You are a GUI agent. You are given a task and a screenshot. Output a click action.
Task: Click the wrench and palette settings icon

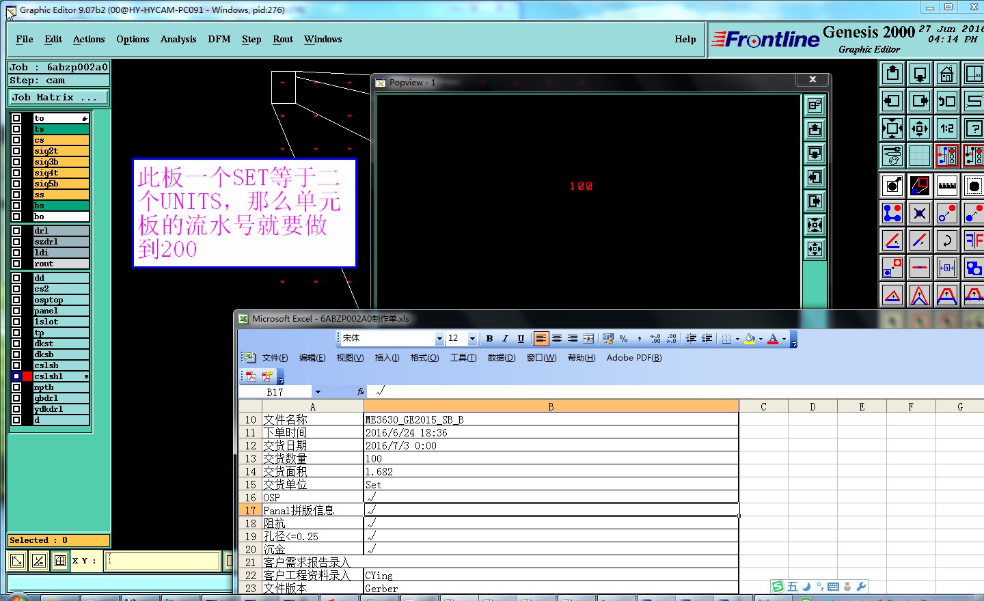tap(892, 156)
